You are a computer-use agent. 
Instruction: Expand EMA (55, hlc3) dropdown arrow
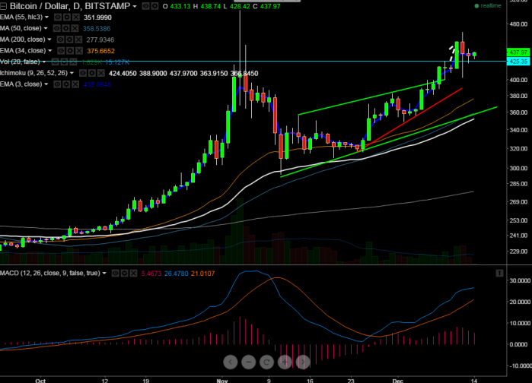click(x=46, y=17)
